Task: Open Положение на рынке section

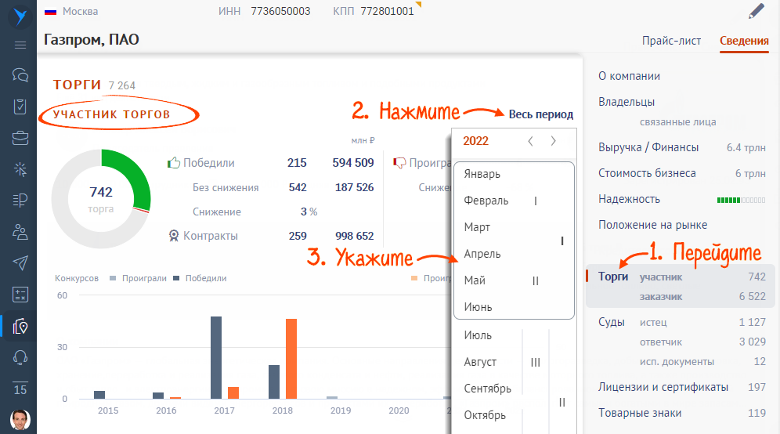Action: coord(652,225)
